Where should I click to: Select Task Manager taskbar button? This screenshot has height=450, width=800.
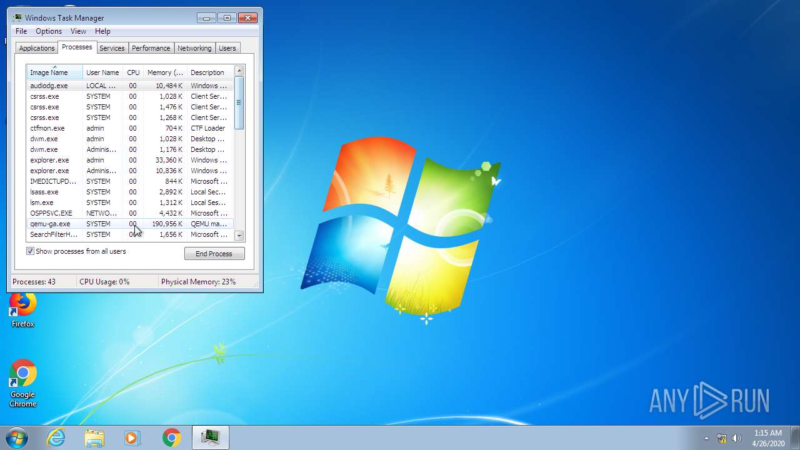pos(210,437)
